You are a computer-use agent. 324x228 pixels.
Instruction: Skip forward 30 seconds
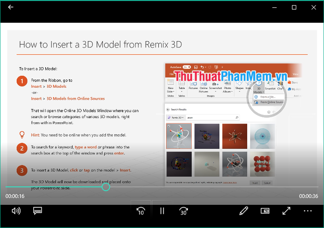pos(183,211)
